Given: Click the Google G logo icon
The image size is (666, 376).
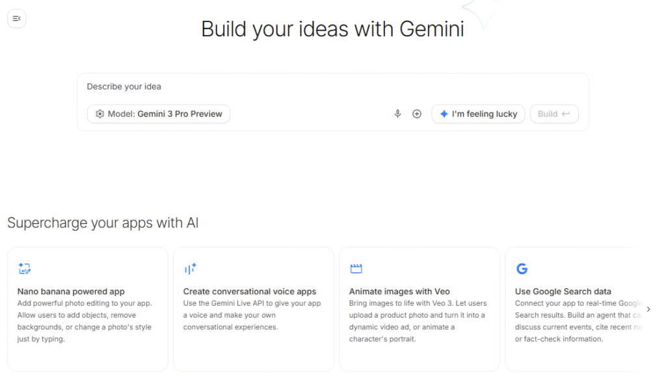Looking at the screenshot, I should pyautogui.click(x=522, y=268).
